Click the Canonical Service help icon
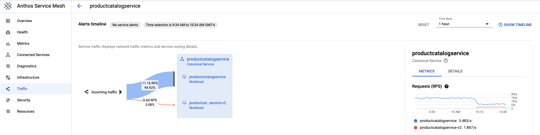Screen dimensions: 540x135 click(446, 61)
